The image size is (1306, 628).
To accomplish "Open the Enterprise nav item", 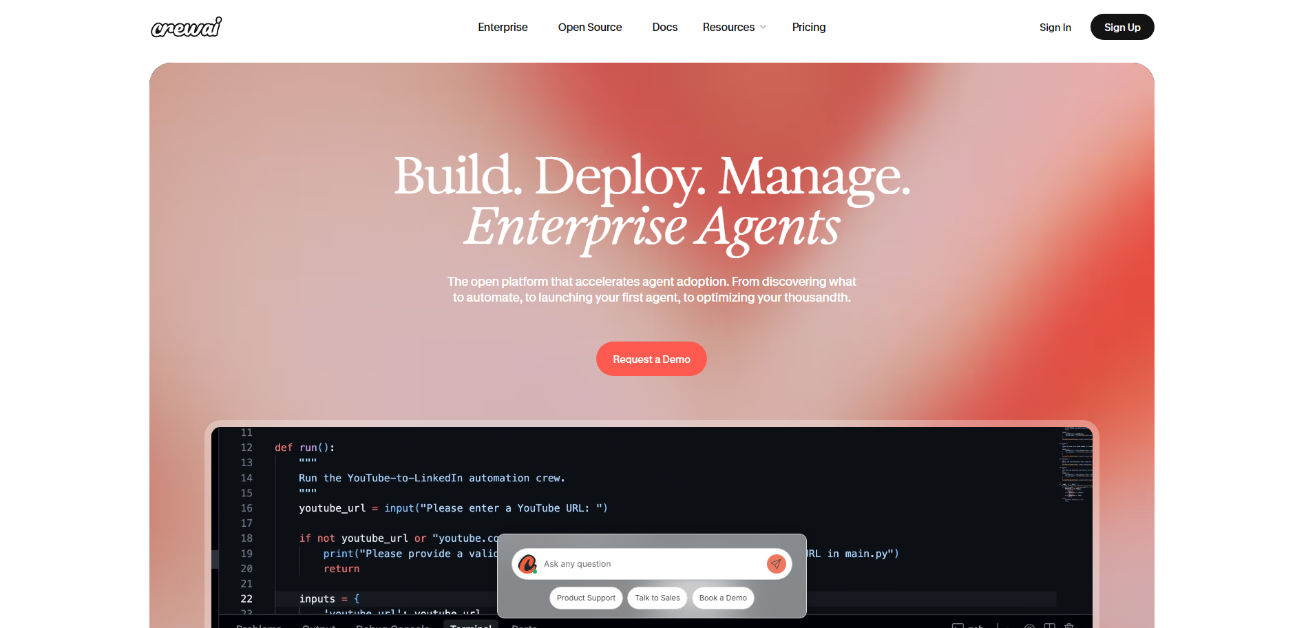I will 503,28.
